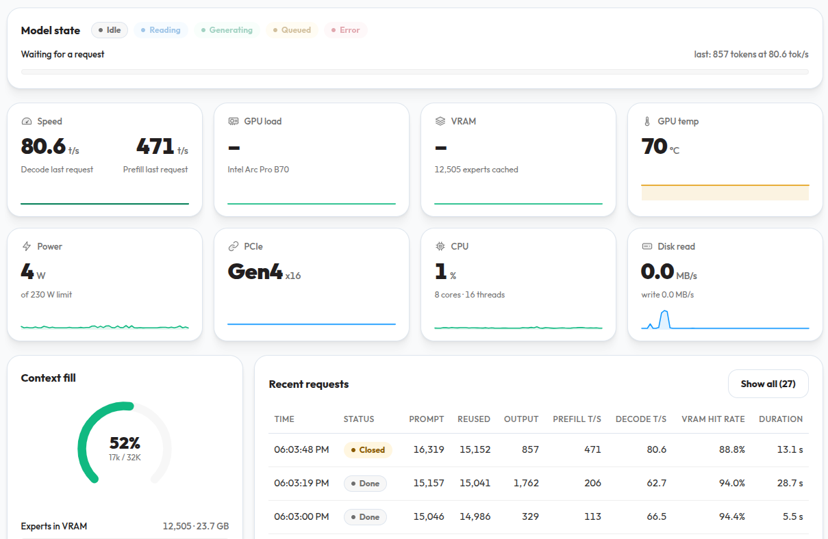
Task: Click the PROMPT column header
Action: pyautogui.click(x=427, y=419)
